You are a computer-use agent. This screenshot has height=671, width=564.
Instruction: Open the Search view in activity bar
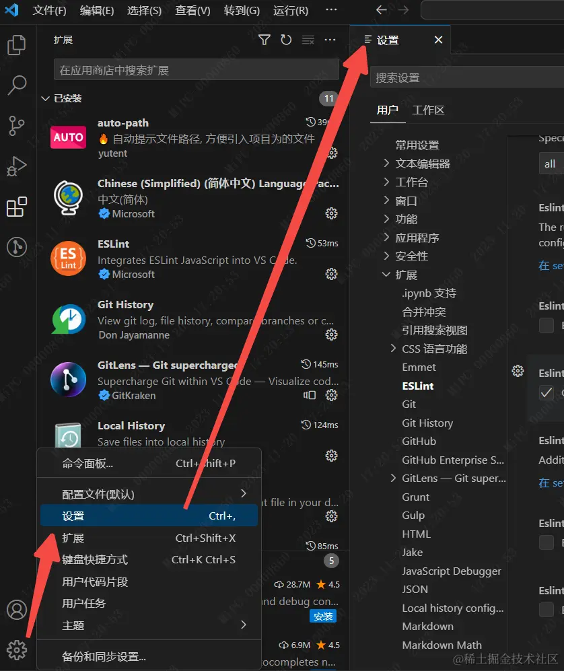click(x=17, y=85)
